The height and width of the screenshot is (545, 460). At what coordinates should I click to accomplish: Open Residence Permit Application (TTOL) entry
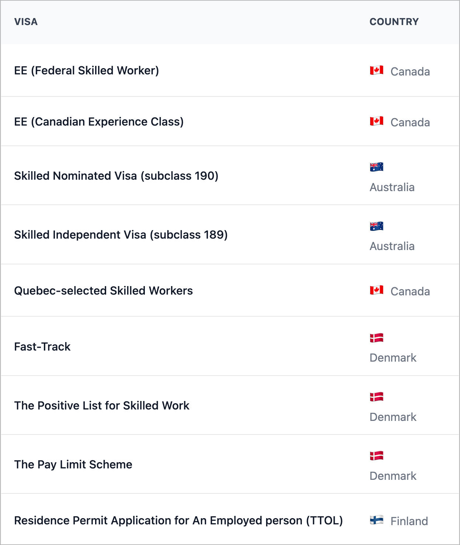click(178, 520)
